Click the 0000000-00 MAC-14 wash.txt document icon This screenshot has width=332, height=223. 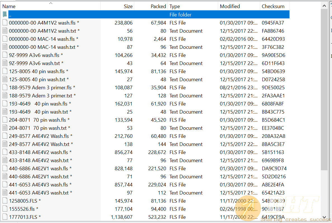click(x=5, y=47)
